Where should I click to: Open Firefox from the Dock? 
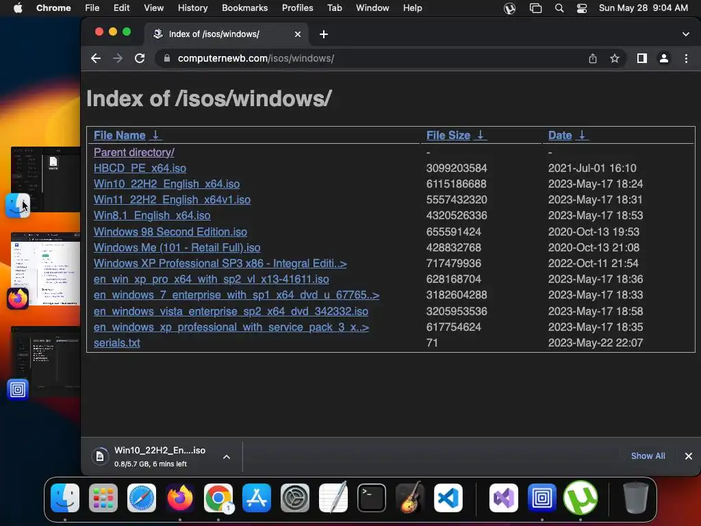[x=180, y=498]
